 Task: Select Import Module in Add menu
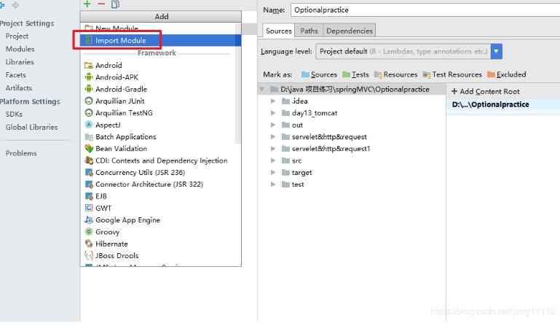point(161,40)
